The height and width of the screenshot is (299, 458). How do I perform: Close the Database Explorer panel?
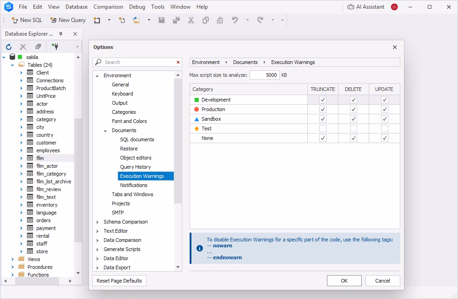click(75, 34)
